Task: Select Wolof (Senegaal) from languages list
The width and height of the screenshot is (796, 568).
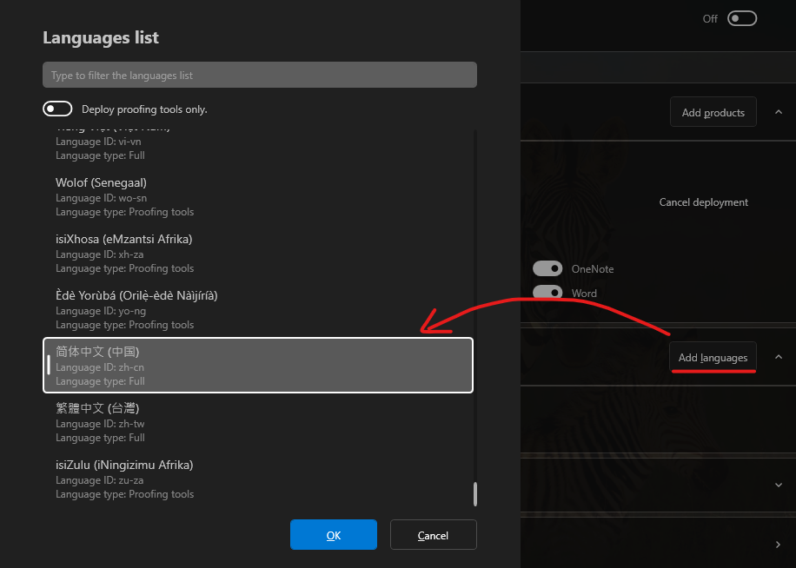Action: (x=258, y=197)
